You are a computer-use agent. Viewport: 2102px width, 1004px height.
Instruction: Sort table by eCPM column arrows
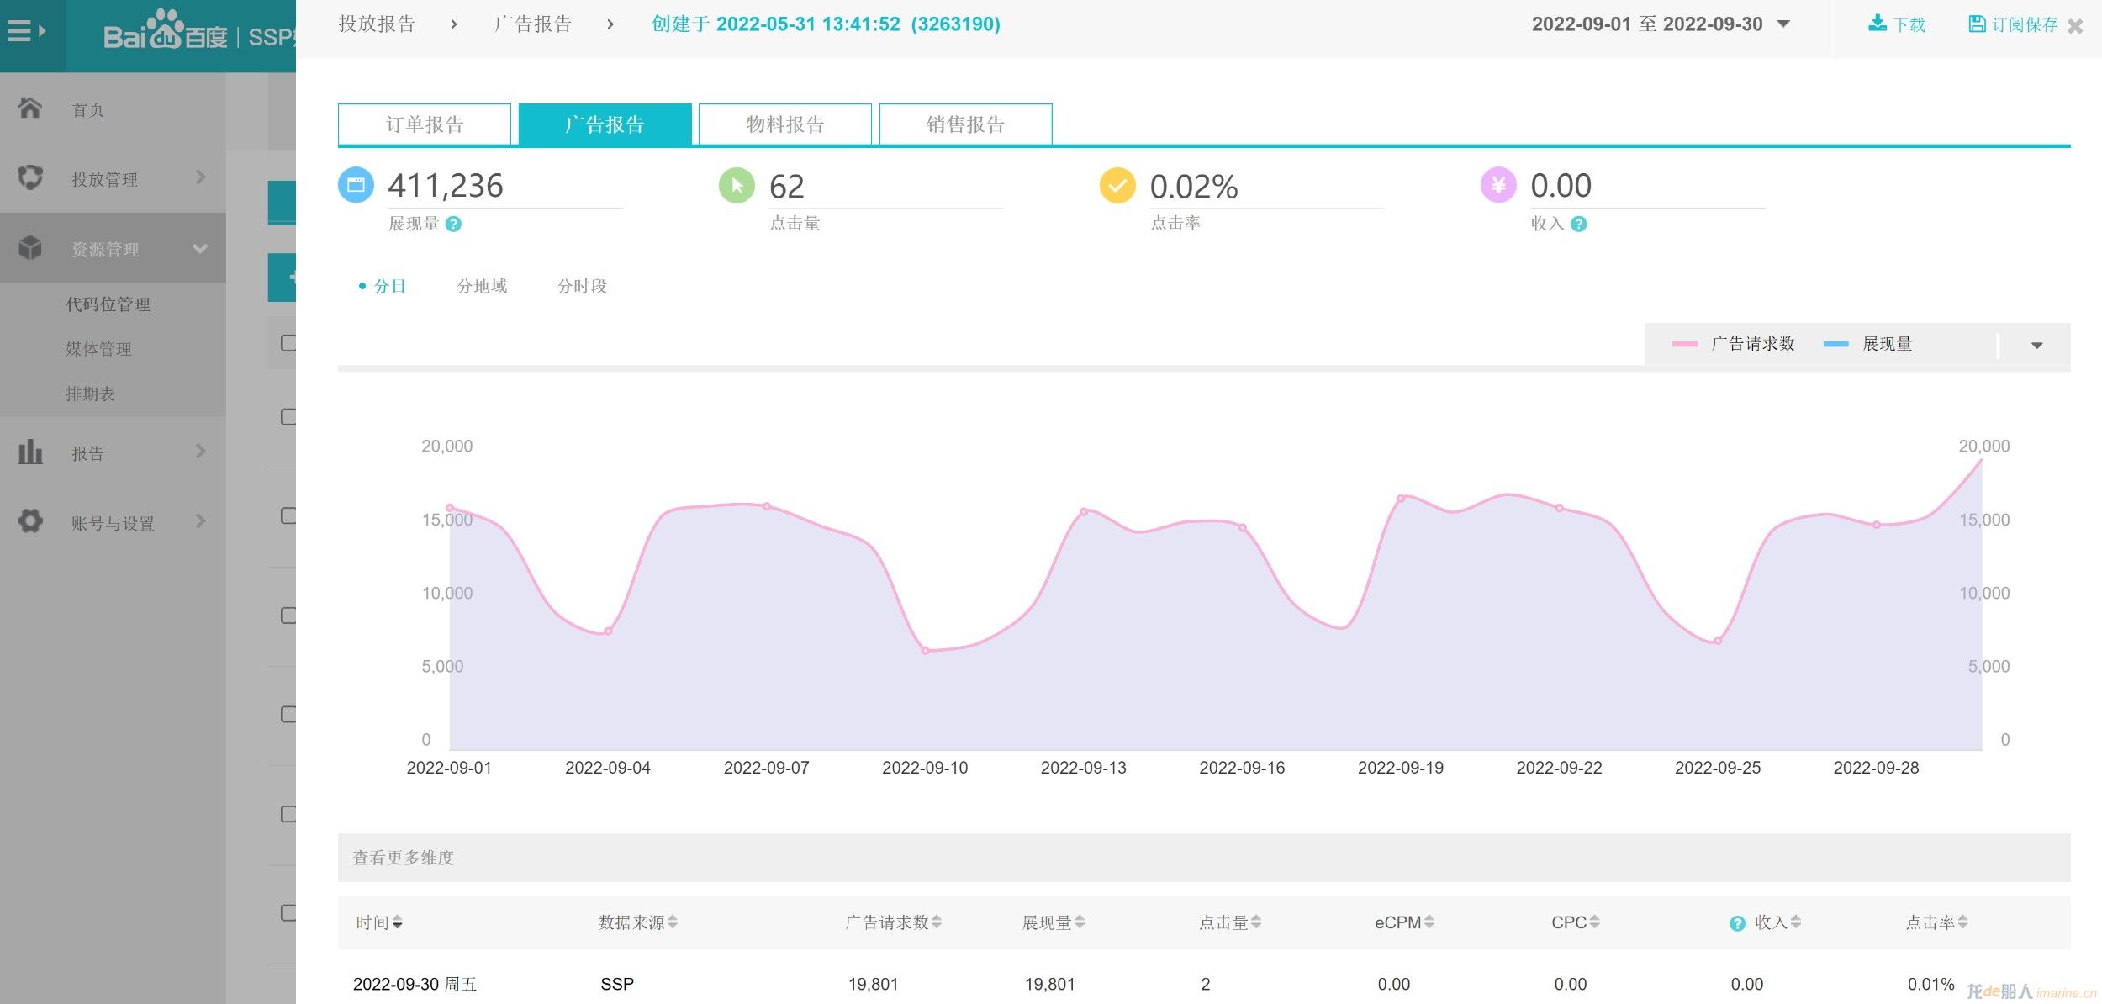point(1429,922)
